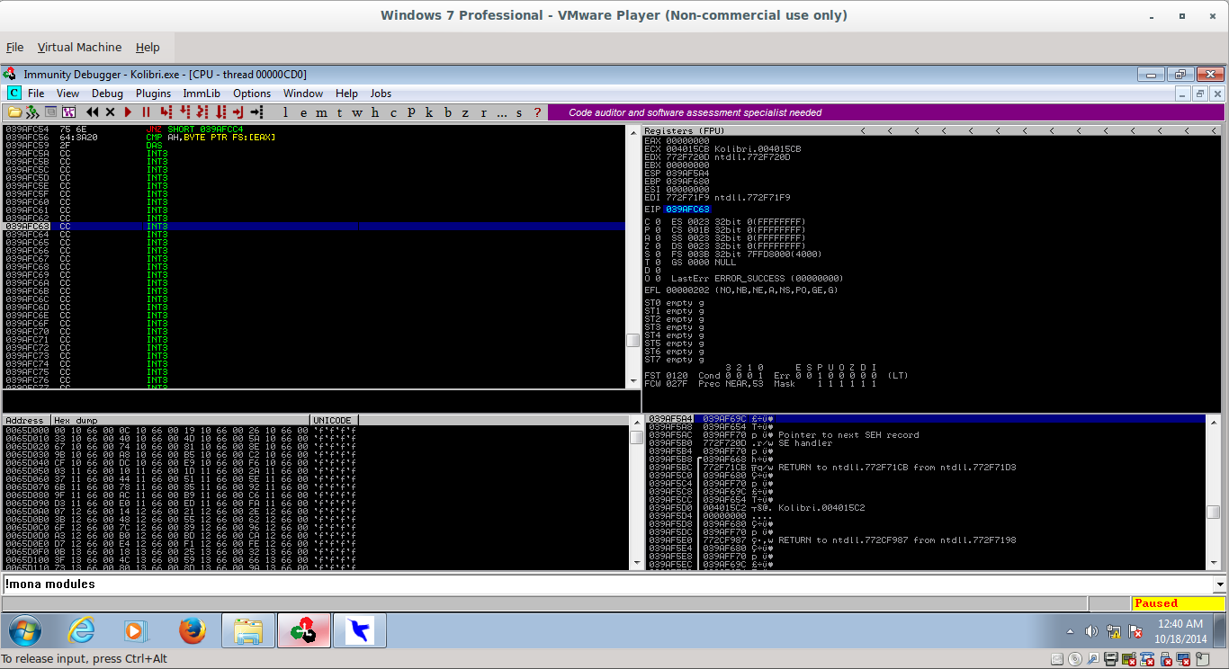Show the CPU window with the 'c' button
The image size is (1229, 669).
coord(393,112)
